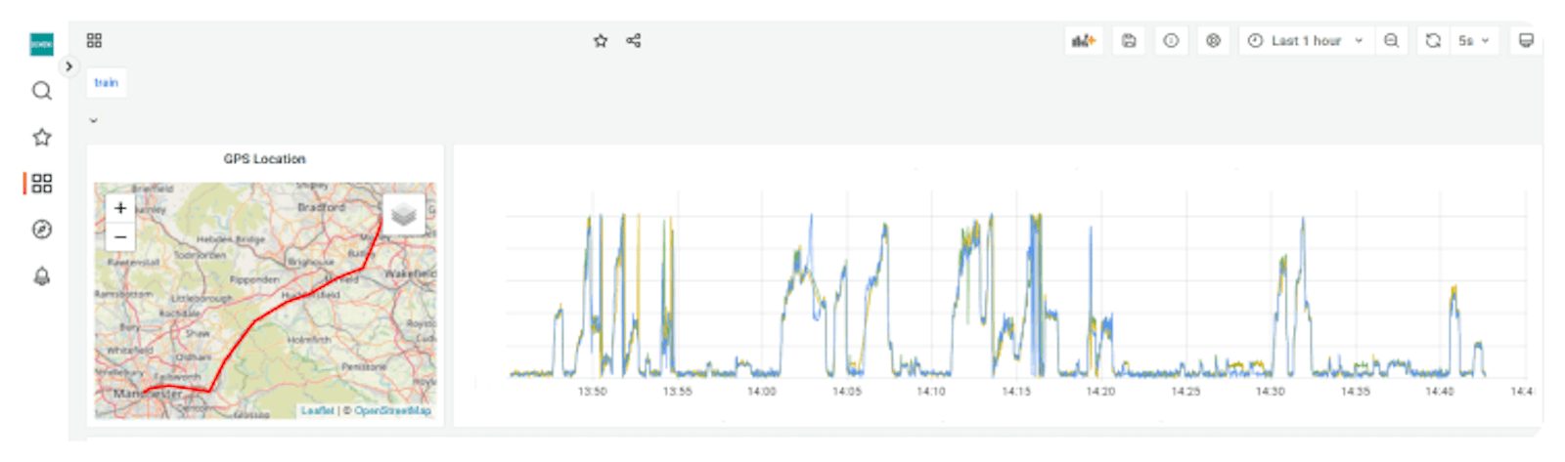The image size is (1565, 462).
Task: Open dashboard settings gear
Action: pyautogui.click(x=1213, y=40)
